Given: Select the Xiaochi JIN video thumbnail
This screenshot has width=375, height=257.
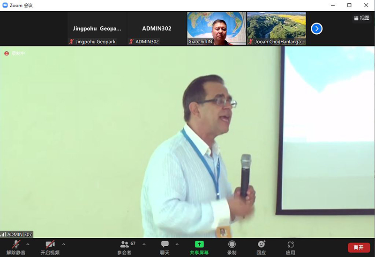Looking at the screenshot, I should (x=217, y=29).
